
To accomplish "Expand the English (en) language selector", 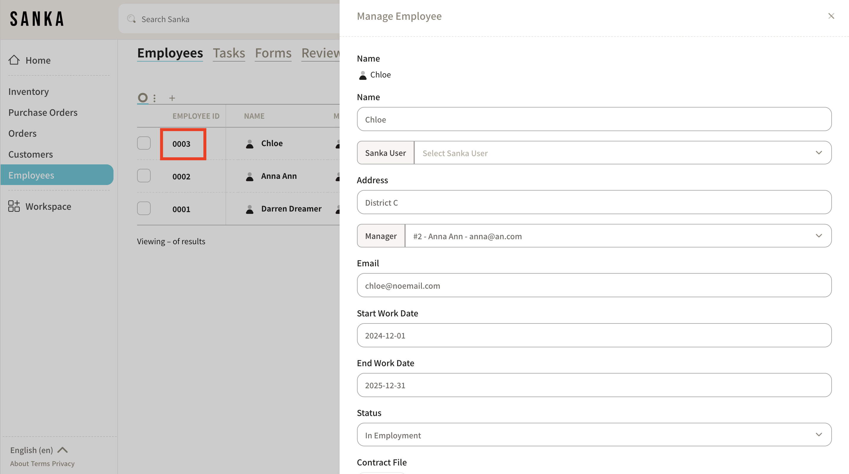I will tap(39, 450).
